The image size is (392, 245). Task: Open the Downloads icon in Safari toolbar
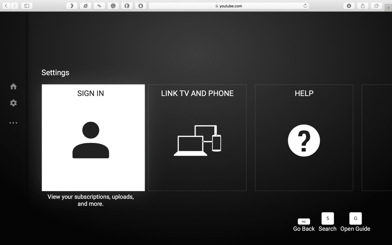click(x=349, y=6)
